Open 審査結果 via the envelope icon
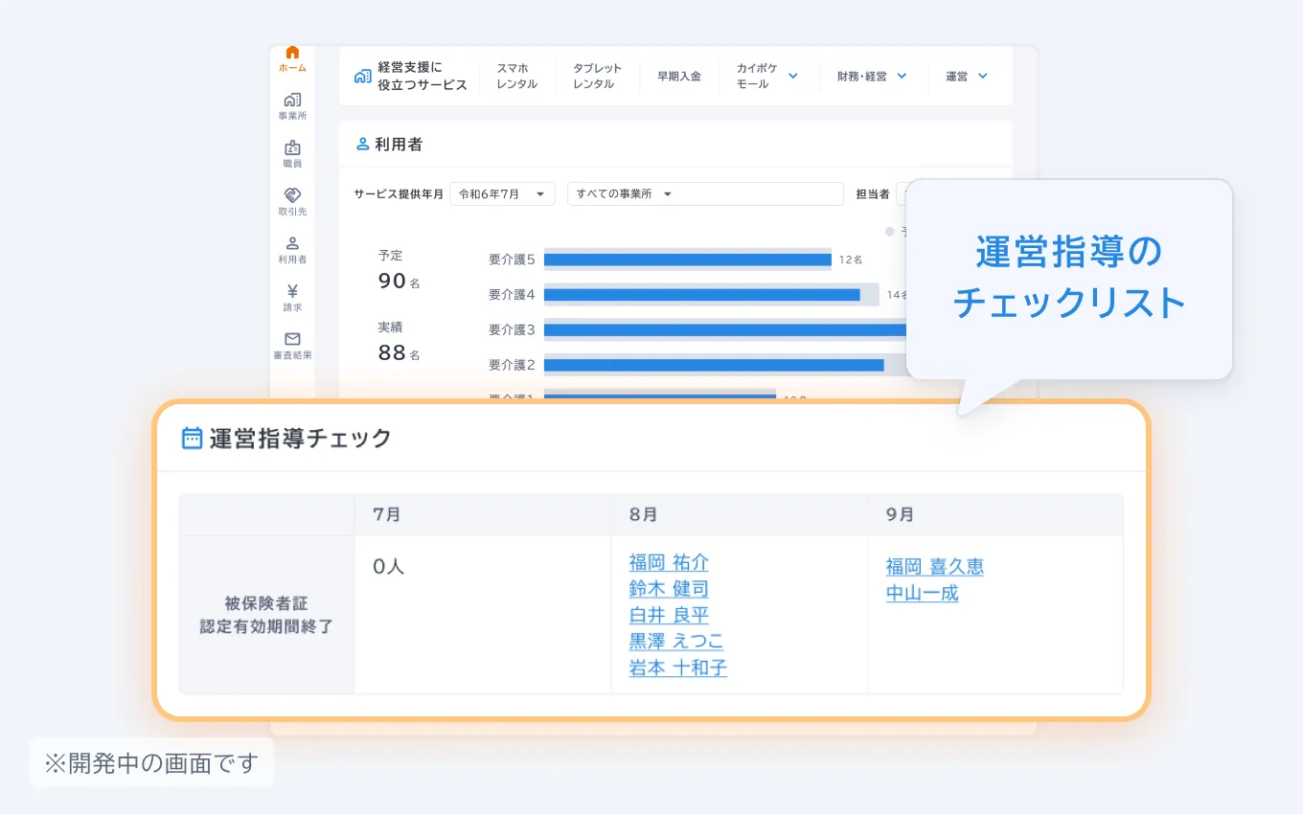This screenshot has height=814, width=1303. (292, 340)
